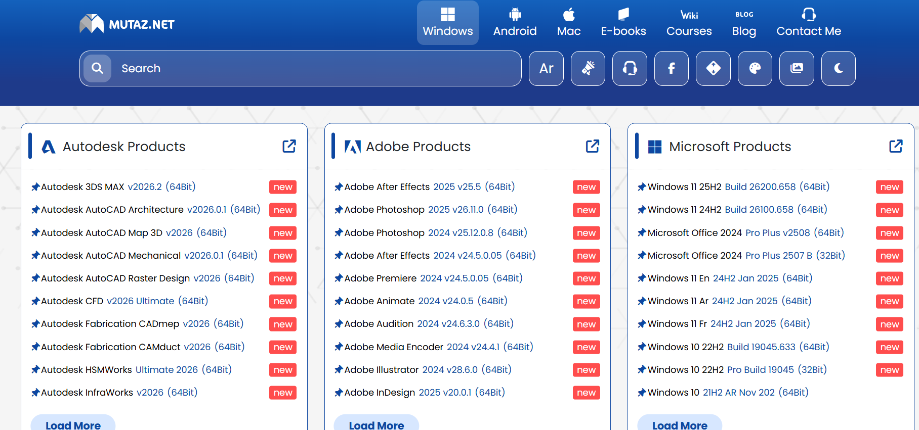Image resolution: width=919 pixels, height=430 pixels.
Task: Click the search magnifier icon
Action: click(97, 68)
